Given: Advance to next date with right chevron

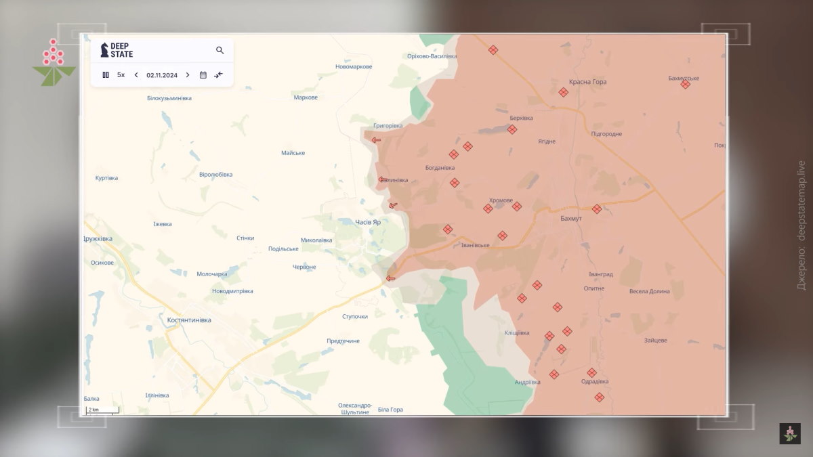Looking at the screenshot, I should click(188, 75).
